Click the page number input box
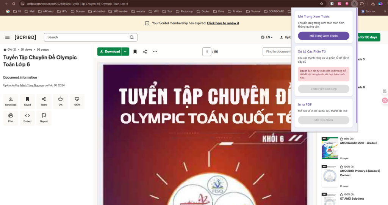This screenshot has height=205, width=388. (207, 52)
